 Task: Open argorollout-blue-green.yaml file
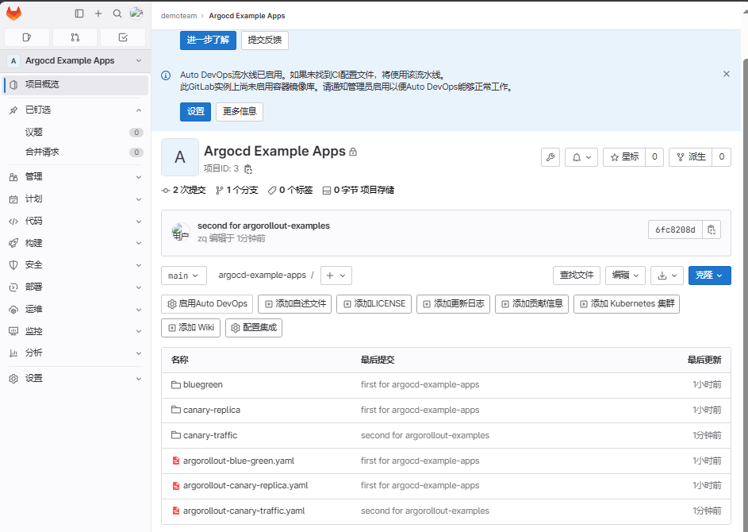(239, 461)
